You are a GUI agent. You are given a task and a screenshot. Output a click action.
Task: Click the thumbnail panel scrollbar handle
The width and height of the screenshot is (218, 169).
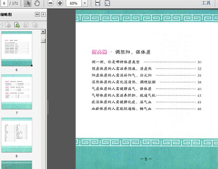click(43, 41)
